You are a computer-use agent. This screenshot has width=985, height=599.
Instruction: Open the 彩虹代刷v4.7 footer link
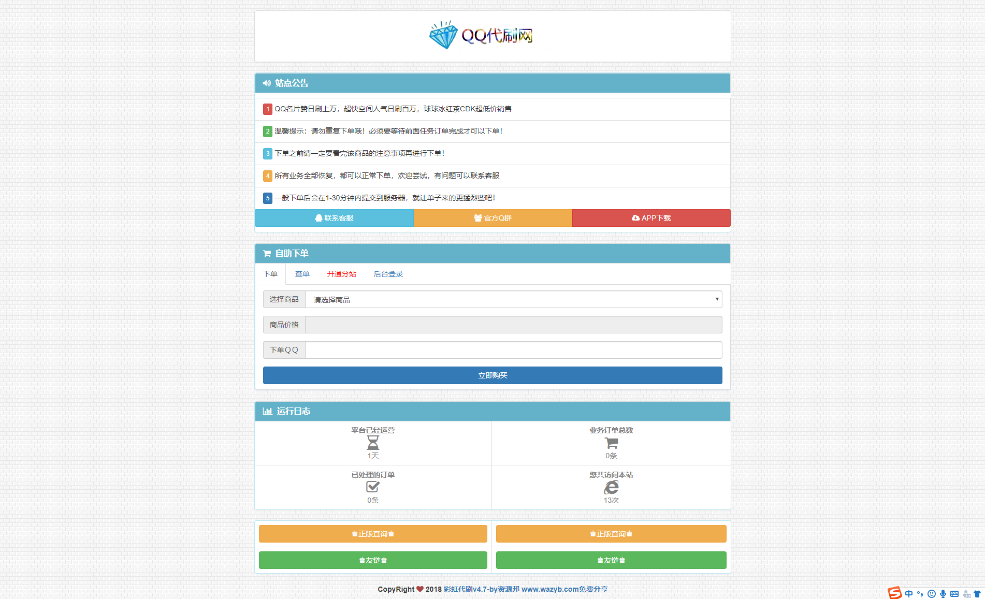pyautogui.click(x=526, y=589)
